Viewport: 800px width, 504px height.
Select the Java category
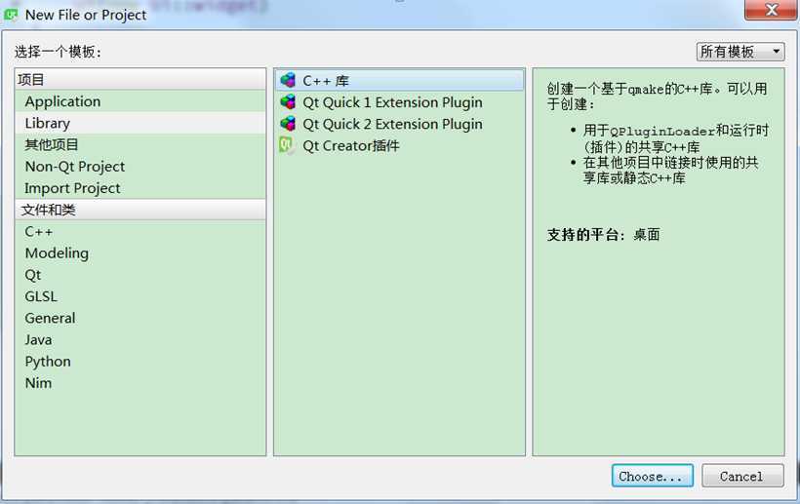(140, 339)
